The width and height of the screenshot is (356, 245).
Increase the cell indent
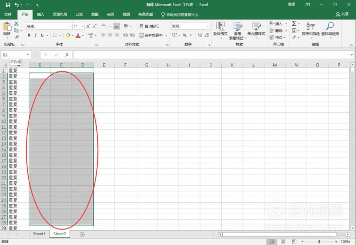pyautogui.click(x=132, y=35)
